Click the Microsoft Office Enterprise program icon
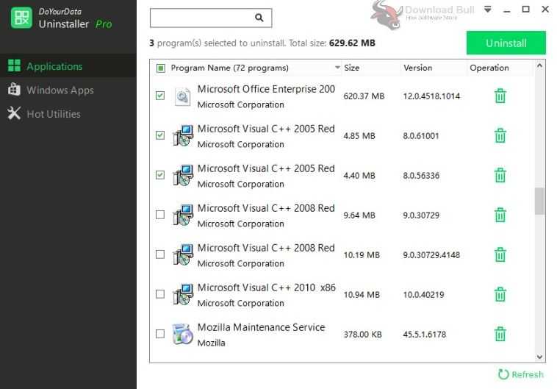557x389 pixels. (183, 96)
